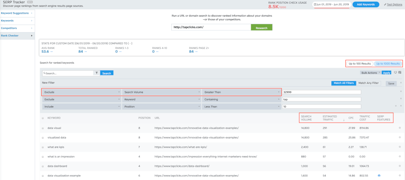Viewport: 405px width, 180px height.
Task: Open Keyword Suggestions sidebar item
Action: click(x=17, y=13)
